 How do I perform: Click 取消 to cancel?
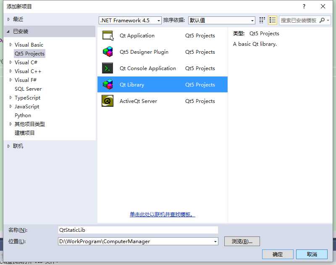tap(312, 254)
